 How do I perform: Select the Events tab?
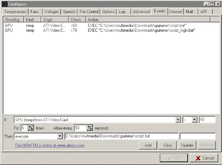[160, 11]
